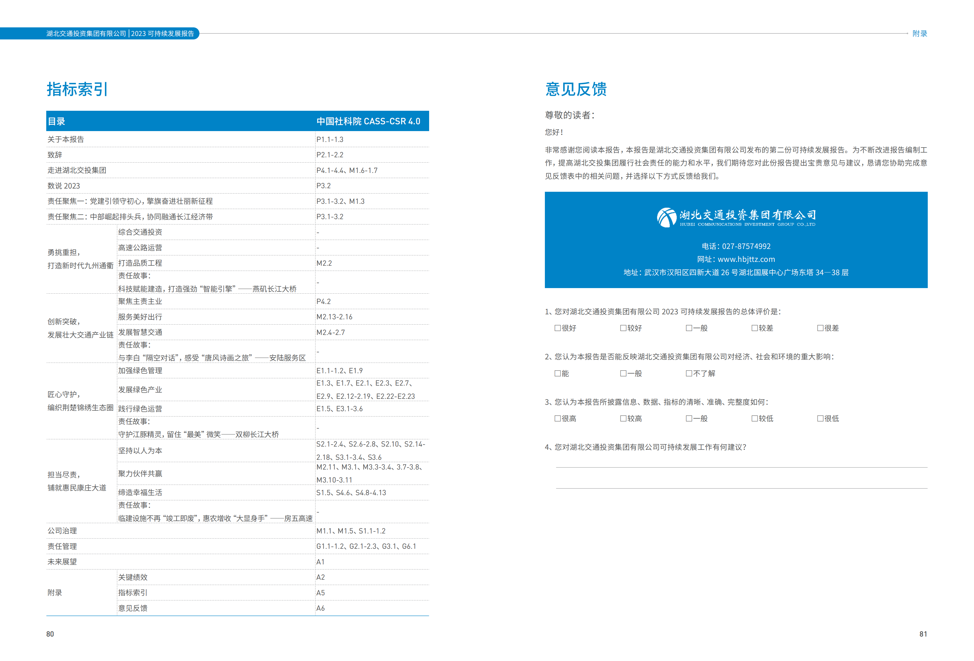Check the 很低 checkbox

coord(820,419)
